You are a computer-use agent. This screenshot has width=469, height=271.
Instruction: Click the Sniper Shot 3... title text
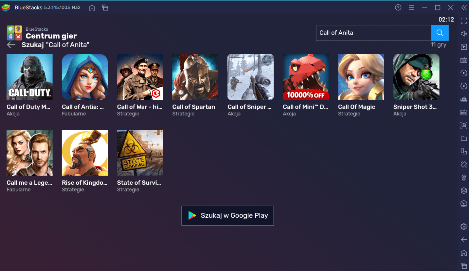pos(415,107)
